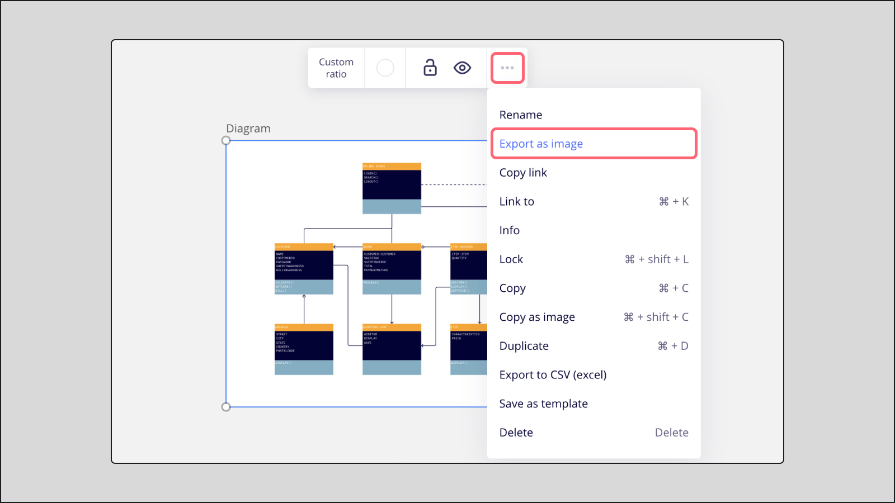Duplicate the diagram

point(524,345)
